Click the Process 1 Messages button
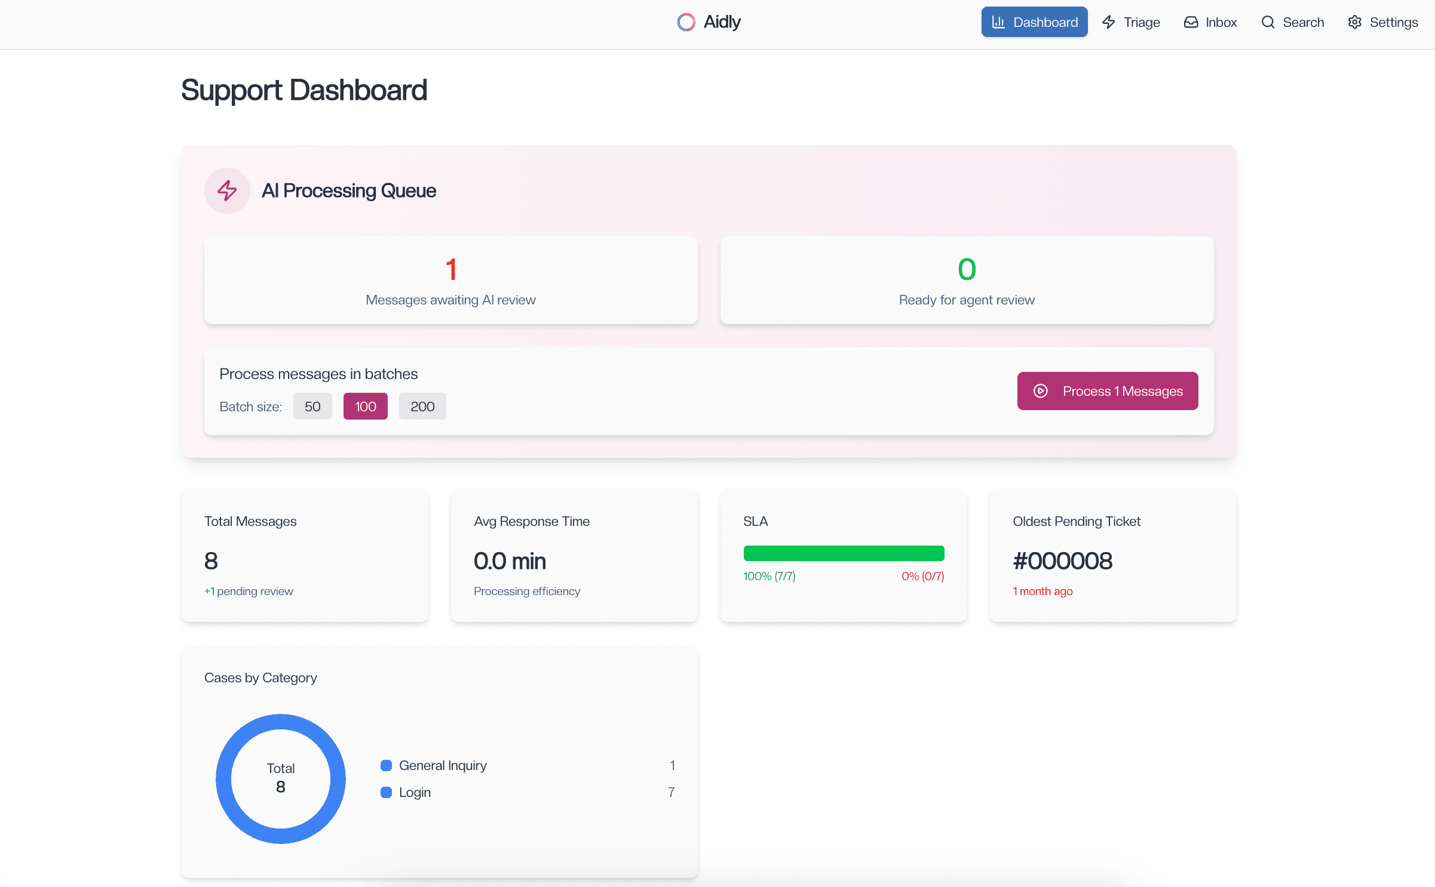This screenshot has width=1435, height=887. pyautogui.click(x=1108, y=391)
